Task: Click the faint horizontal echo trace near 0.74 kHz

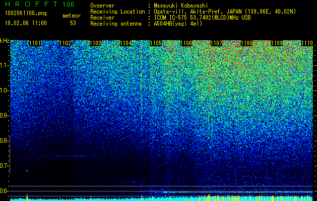Action: click(x=75, y=156)
